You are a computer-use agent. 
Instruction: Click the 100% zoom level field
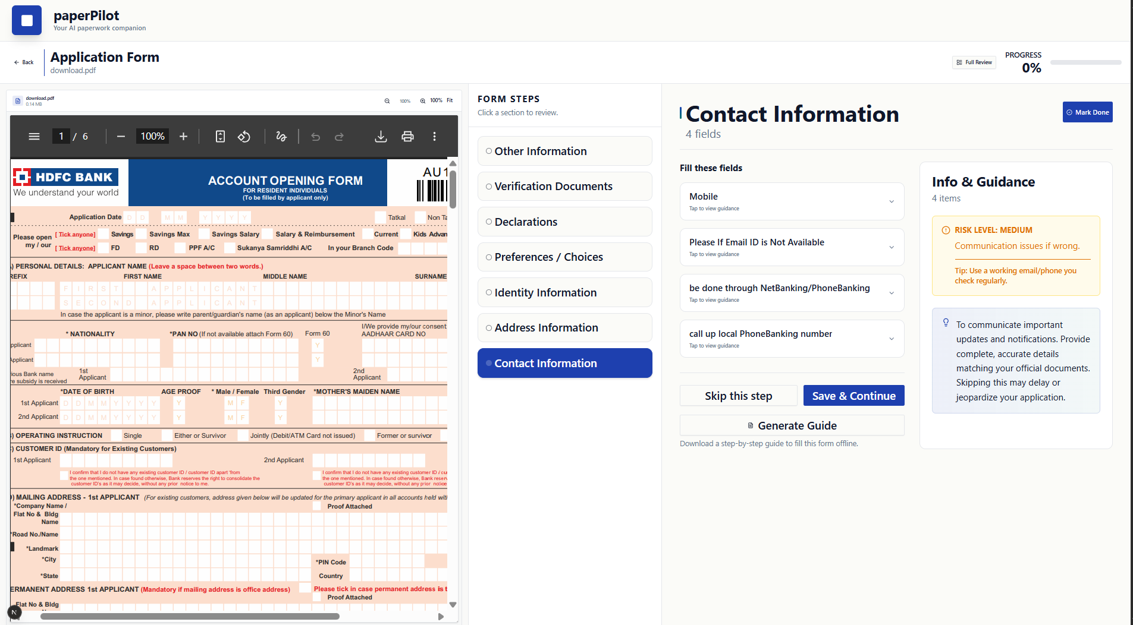(152, 137)
